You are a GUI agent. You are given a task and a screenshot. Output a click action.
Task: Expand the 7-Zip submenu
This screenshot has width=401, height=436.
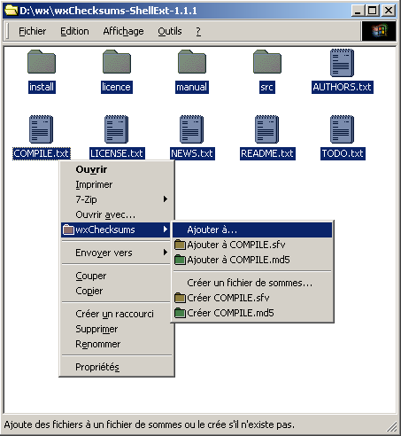(116, 199)
